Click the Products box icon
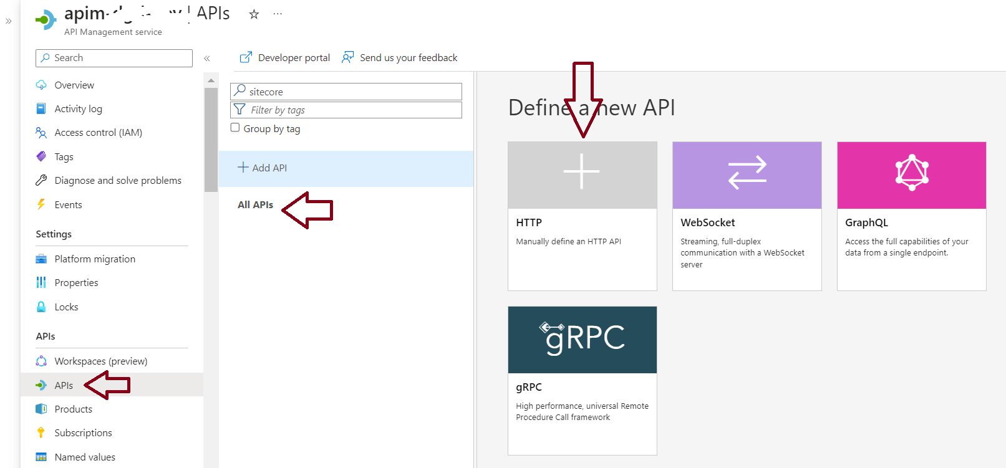Image resolution: width=1006 pixels, height=468 pixels. [x=41, y=409]
